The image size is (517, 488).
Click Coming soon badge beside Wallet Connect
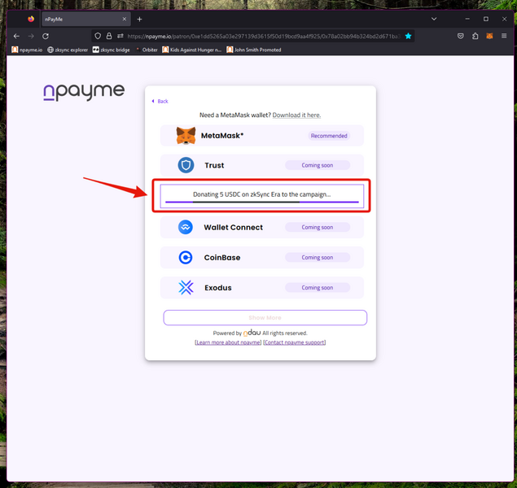(x=318, y=227)
